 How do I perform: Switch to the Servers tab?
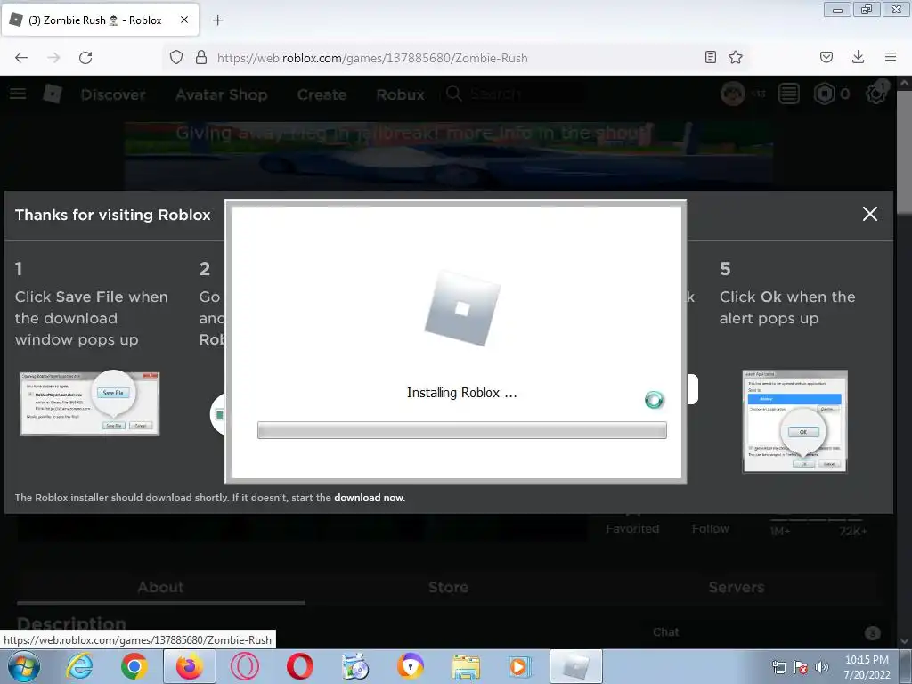point(736,587)
